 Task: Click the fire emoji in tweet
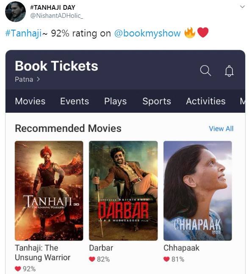(190, 33)
